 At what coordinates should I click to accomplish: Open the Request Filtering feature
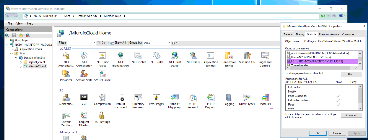pyautogui.click(x=84, y=115)
